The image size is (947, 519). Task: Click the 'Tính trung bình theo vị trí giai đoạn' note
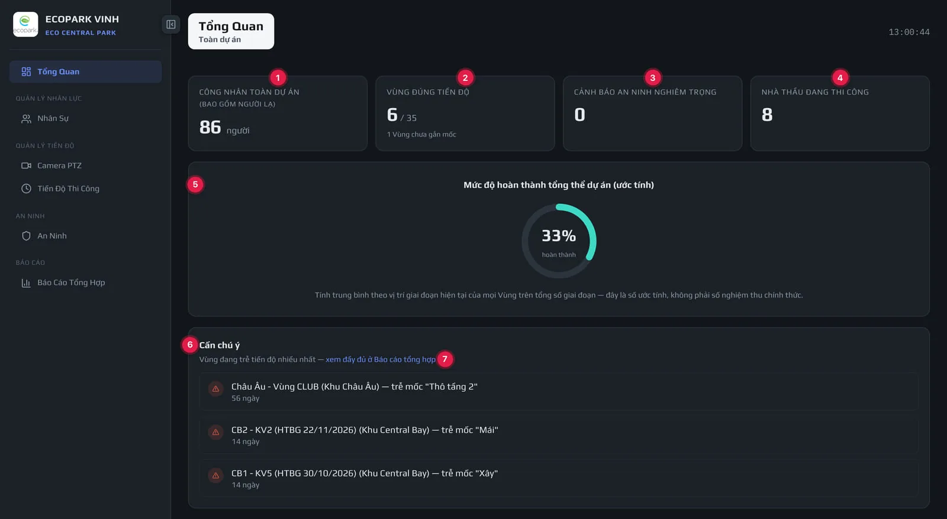[559, 295]
